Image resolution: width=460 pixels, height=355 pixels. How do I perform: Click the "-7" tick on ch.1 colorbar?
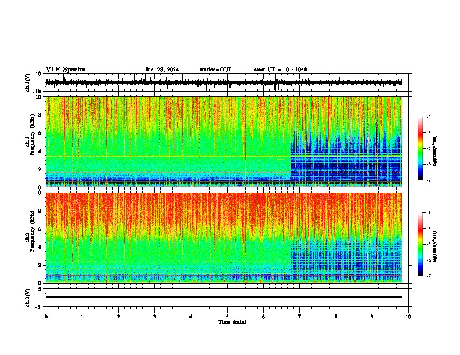click(429, 180)
